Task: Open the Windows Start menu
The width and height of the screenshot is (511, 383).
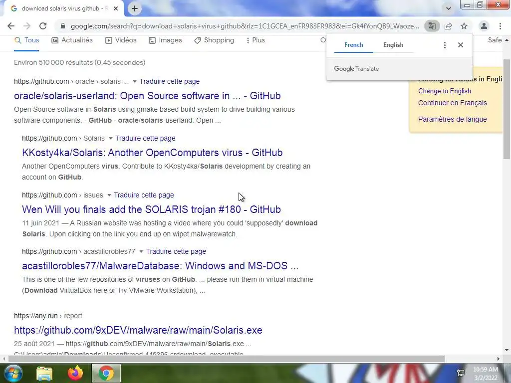Action: (12, 373)
